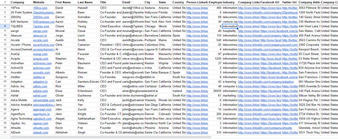The height and width of the screenshot is (139, 338).
Task: Click the horizontal scrollbar at the bottom
Action: (x=84, y=137)
